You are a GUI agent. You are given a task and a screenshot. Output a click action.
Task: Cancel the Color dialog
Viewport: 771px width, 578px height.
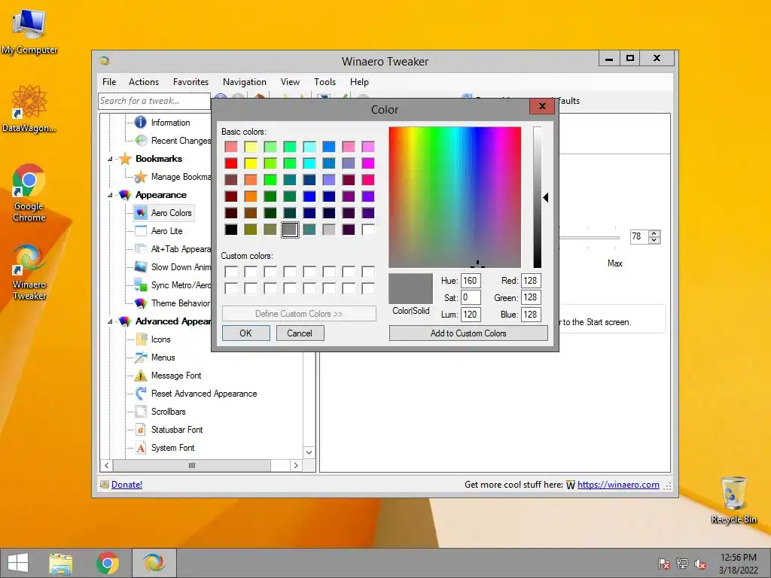coord(300,333)
